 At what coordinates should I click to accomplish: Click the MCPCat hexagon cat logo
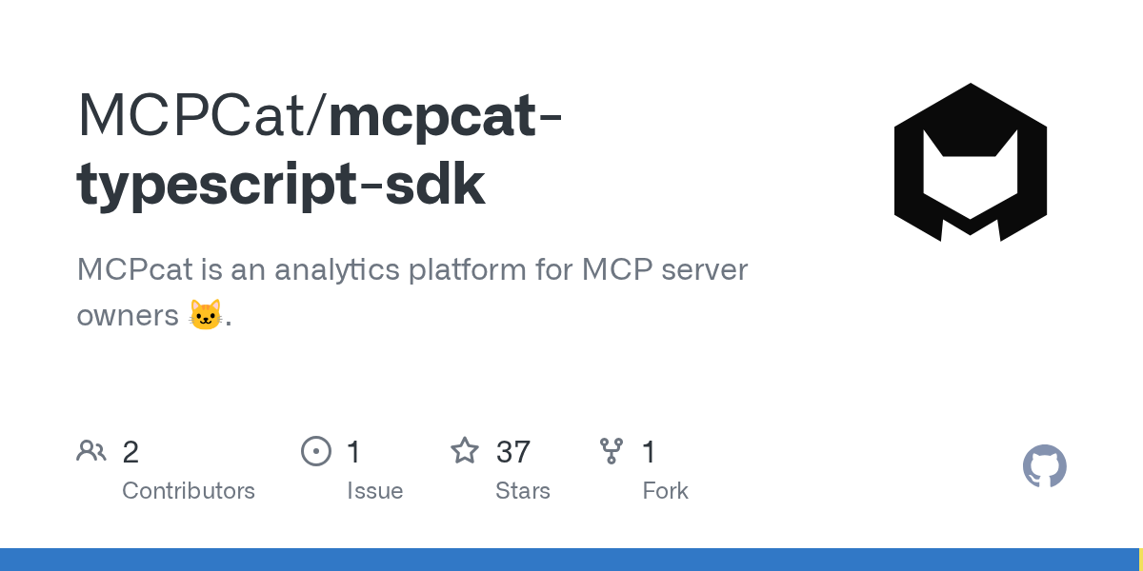click(x=970, y=162)
